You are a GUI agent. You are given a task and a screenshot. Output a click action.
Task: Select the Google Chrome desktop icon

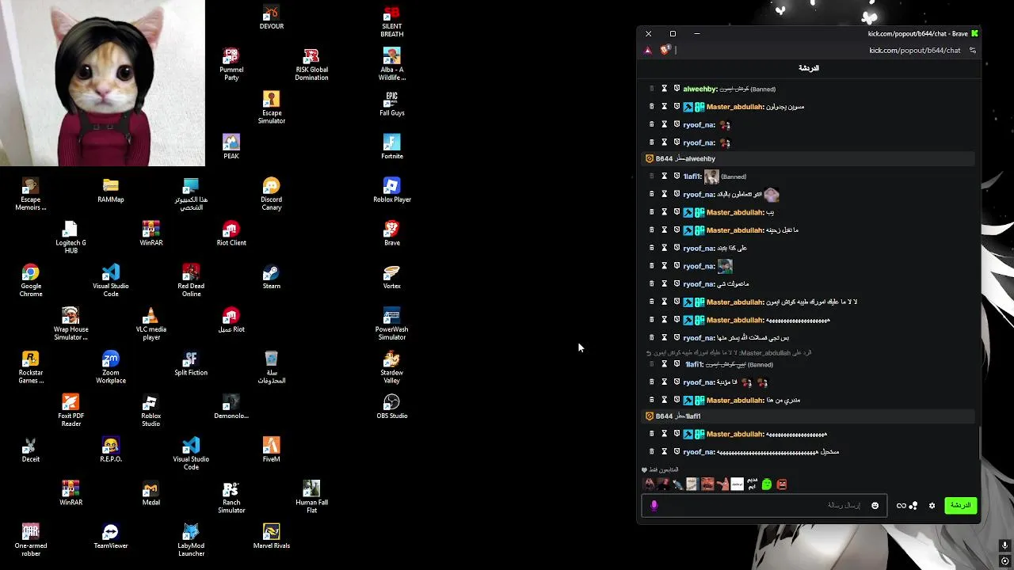click(x=30, y=282)
